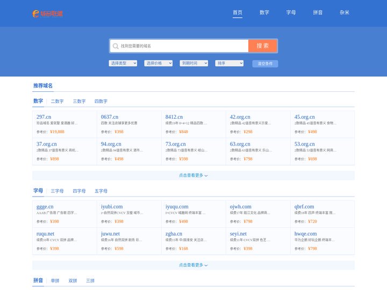Focus the domain search input field
387x290 pixels.
[179, 46]
